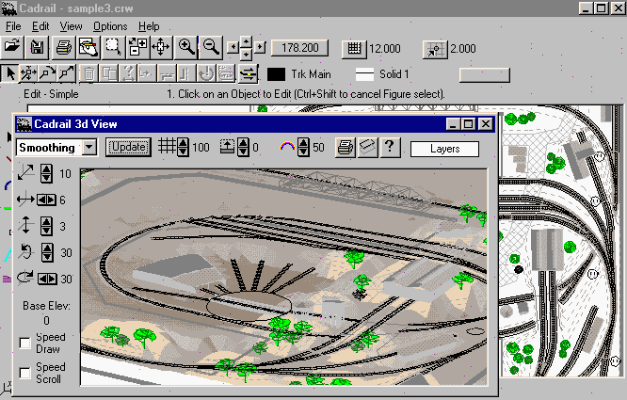Image resolution: width=627 pixels, height=400 pixels.
Task: Open the Smoothing dropdown arrow
Action: click(89, 148)
